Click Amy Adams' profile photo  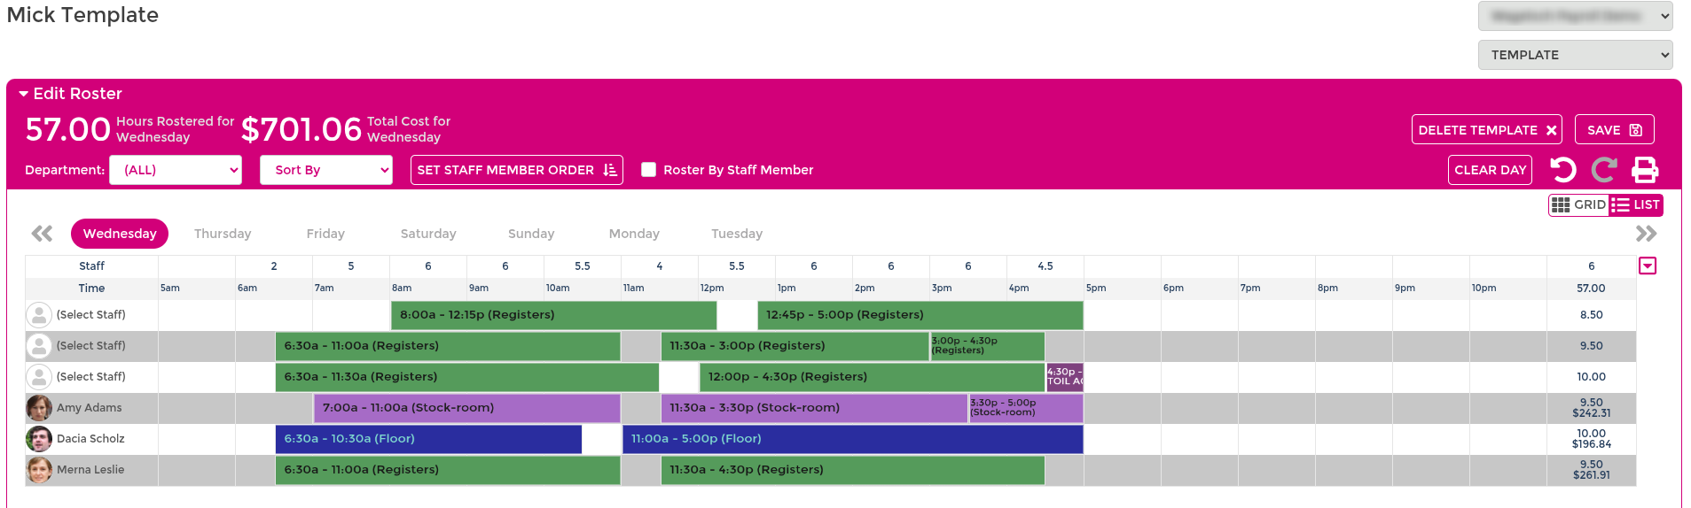pos(39,408)
